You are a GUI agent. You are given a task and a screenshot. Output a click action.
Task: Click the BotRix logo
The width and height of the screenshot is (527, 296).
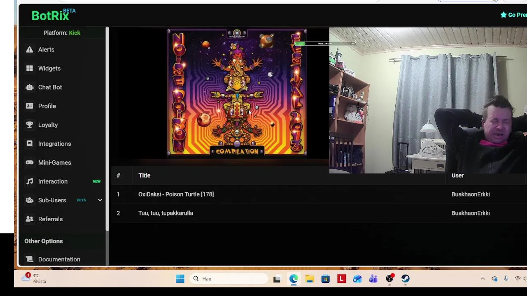coord(54,15)
